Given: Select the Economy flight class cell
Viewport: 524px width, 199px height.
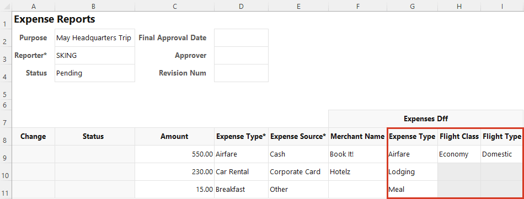Looking at the screenshot, I should [x=459, y=154].
